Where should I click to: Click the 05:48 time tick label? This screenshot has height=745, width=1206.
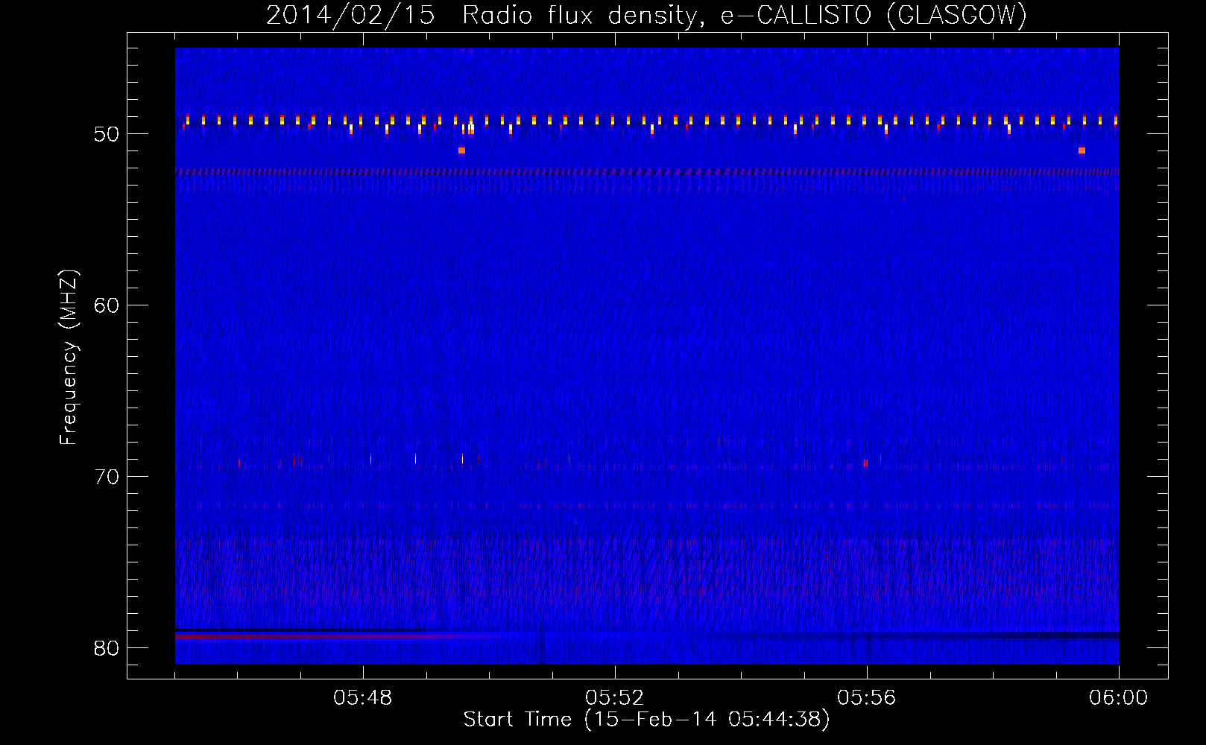click(363, 698)
